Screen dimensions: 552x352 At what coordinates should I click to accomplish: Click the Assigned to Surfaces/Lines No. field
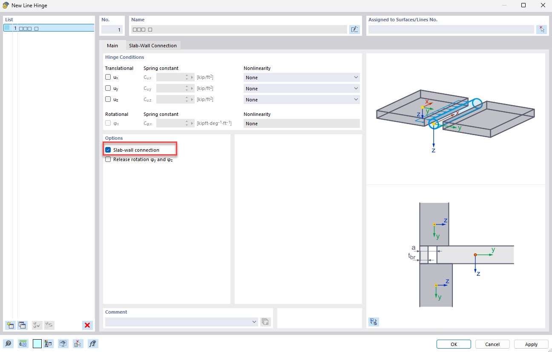tap(451, 29)
